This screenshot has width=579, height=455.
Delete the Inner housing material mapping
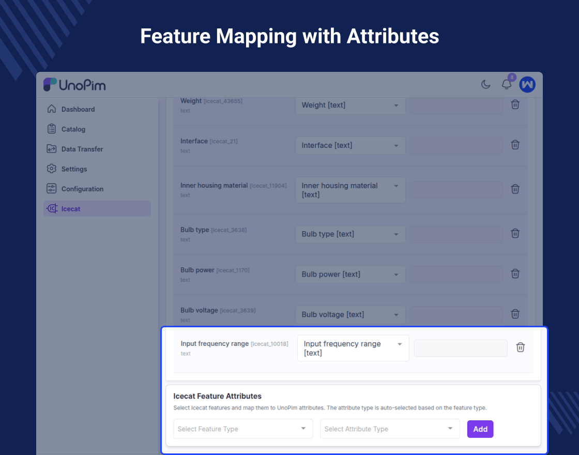515,189
